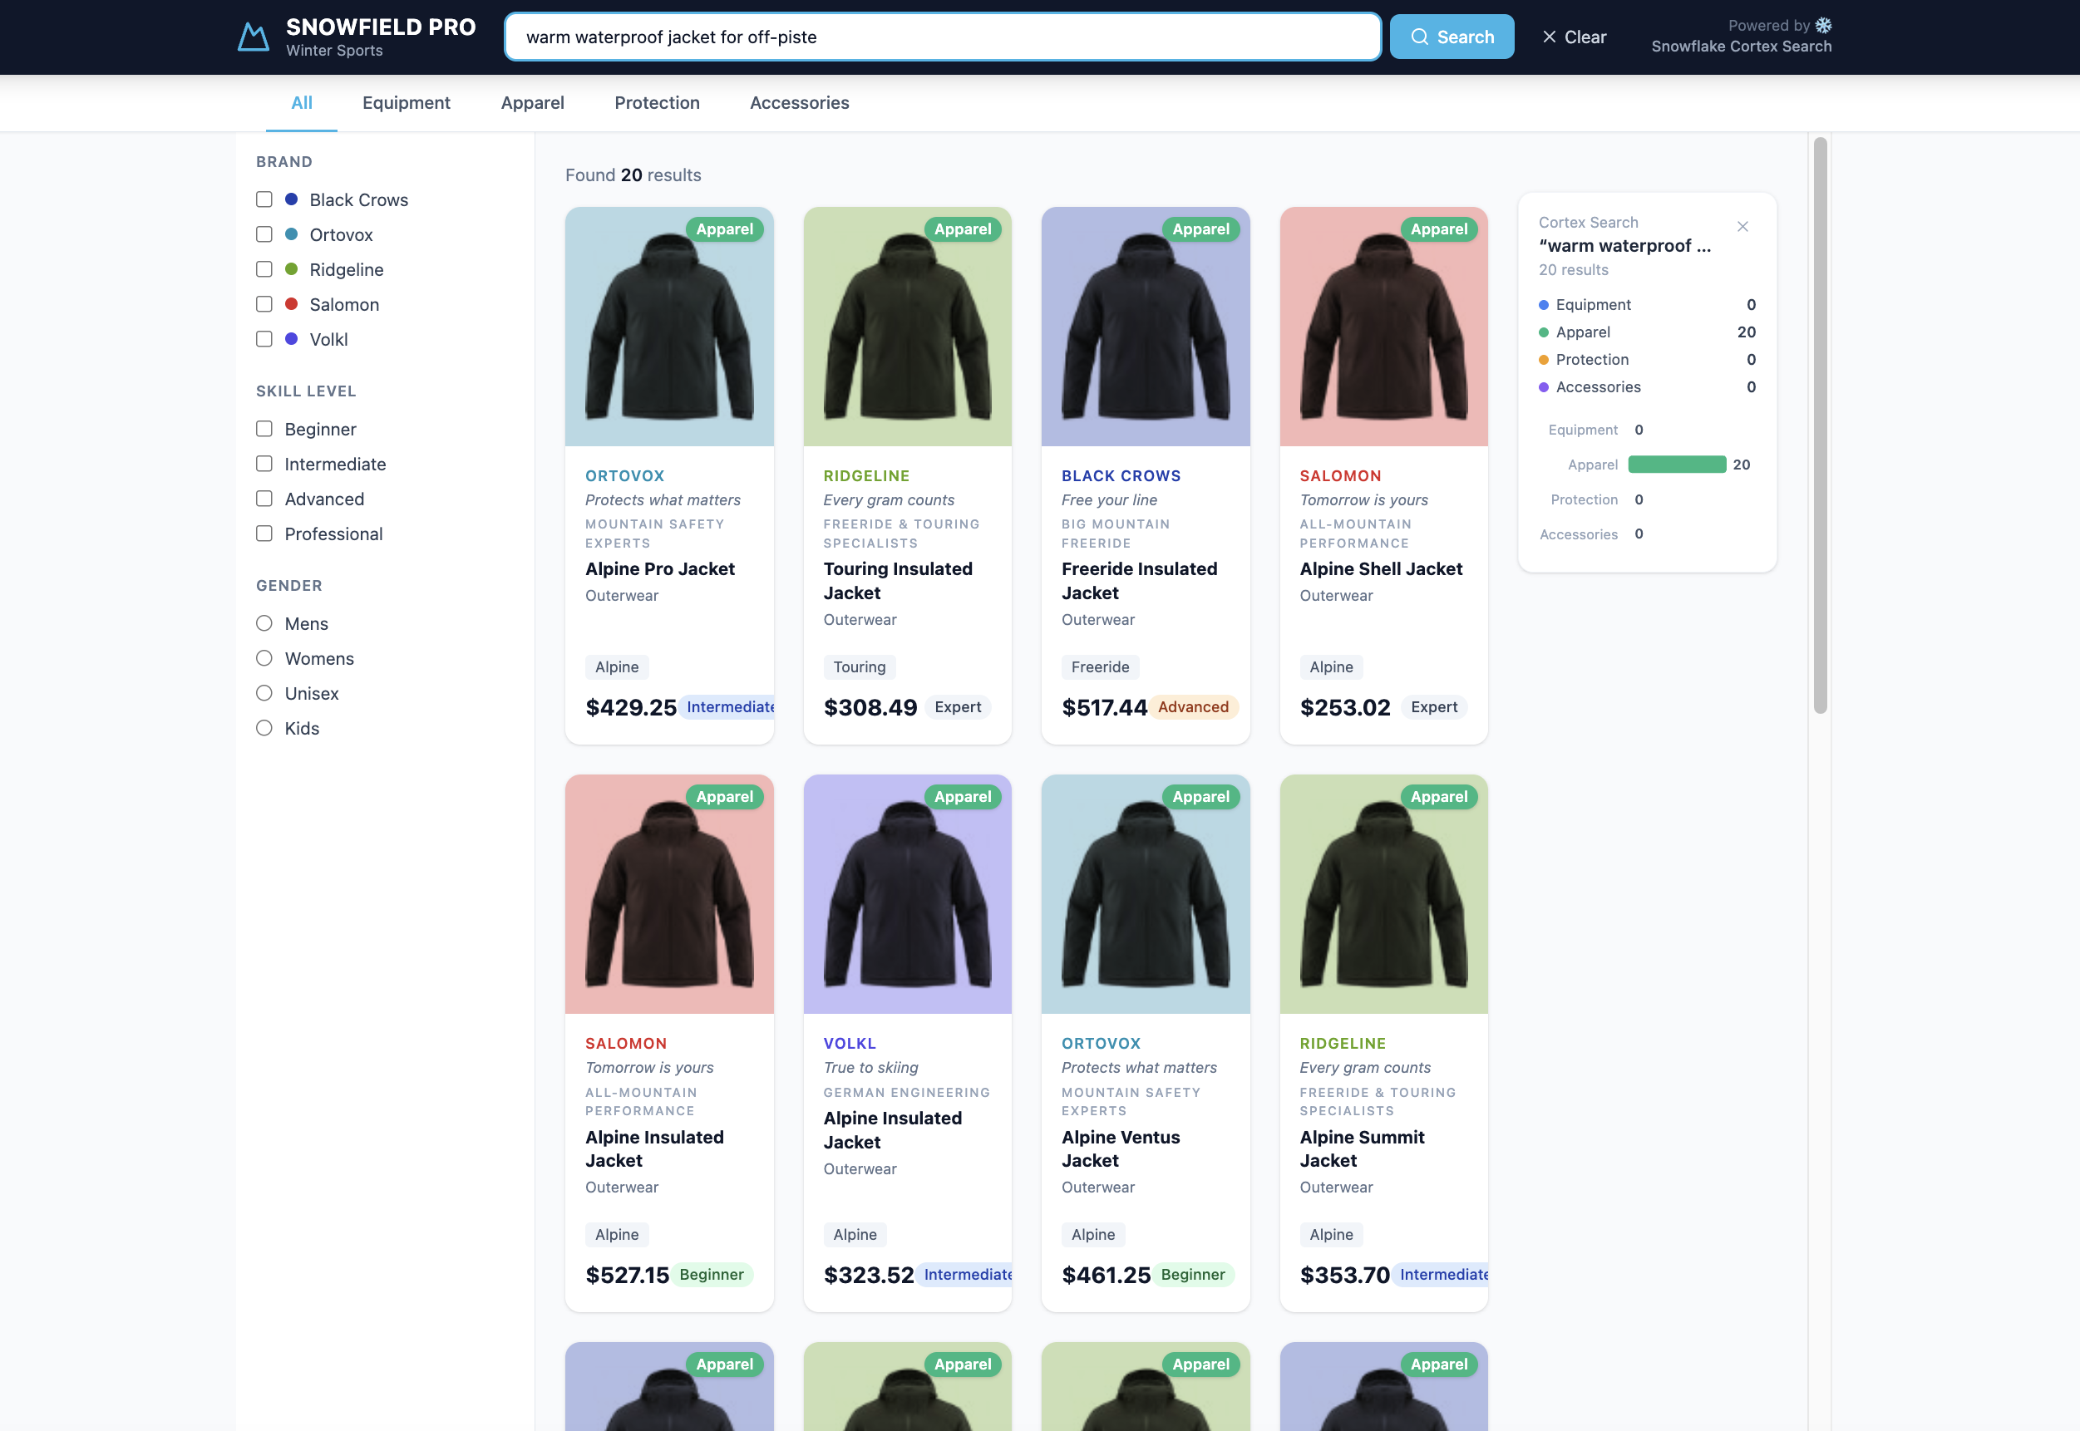The width and height of the screenshot is (2080, 1431).
Task: Click the Apparel row in the Cortex summary
Action: click(1647, 332)
